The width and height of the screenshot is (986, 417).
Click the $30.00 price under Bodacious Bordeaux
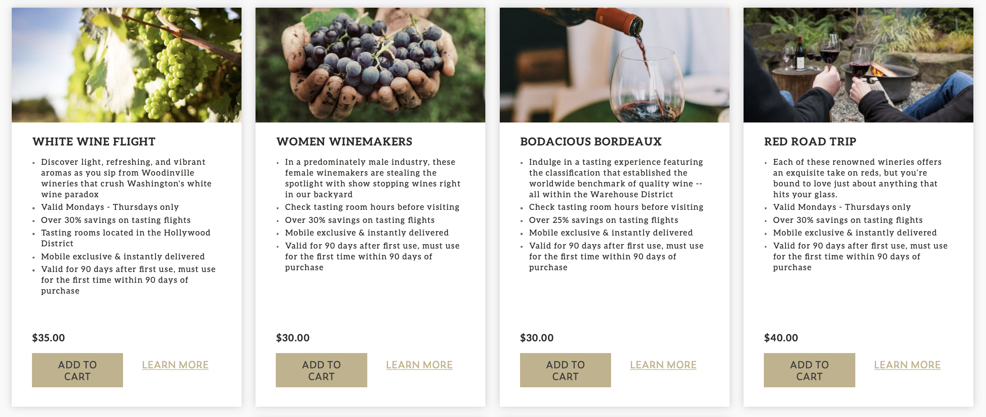click(537, 338)
